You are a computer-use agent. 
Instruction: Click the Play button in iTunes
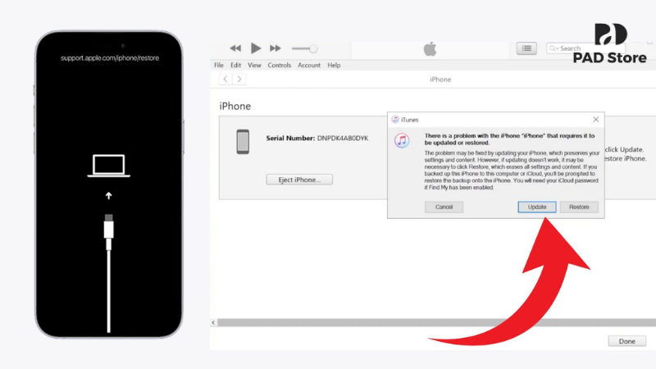(256, 48)
